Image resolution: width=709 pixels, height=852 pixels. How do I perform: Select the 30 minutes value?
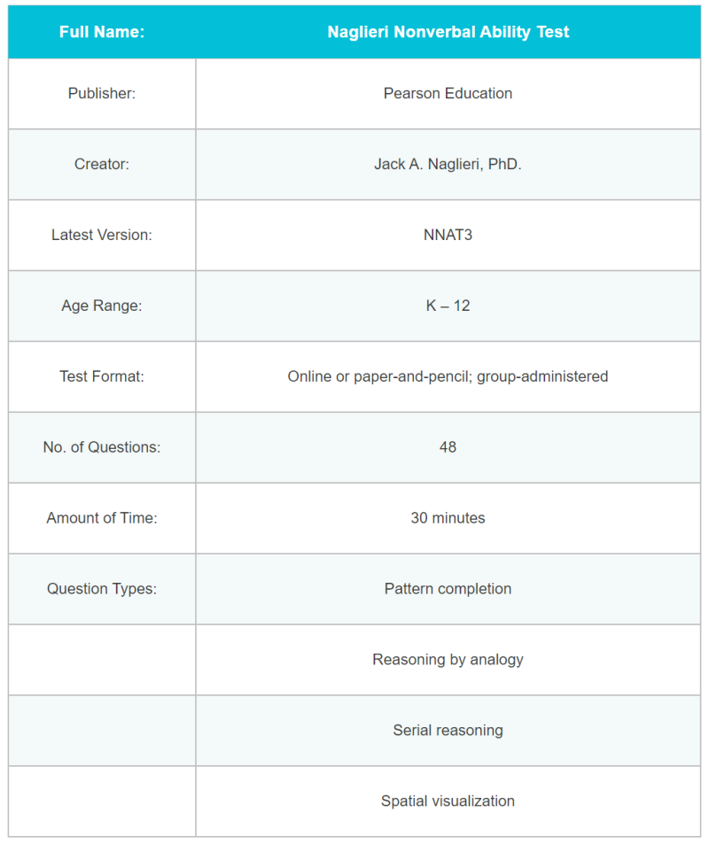click(x=448, y=518)
